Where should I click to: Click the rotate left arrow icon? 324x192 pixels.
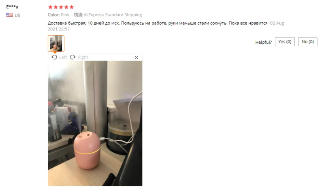point(54,57)
